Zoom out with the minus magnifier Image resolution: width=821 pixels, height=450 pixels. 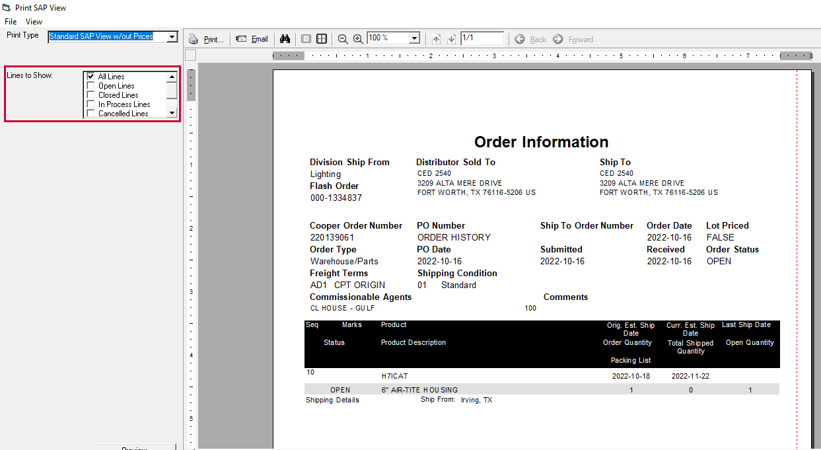pyautogui.click(x=343, y=39)
